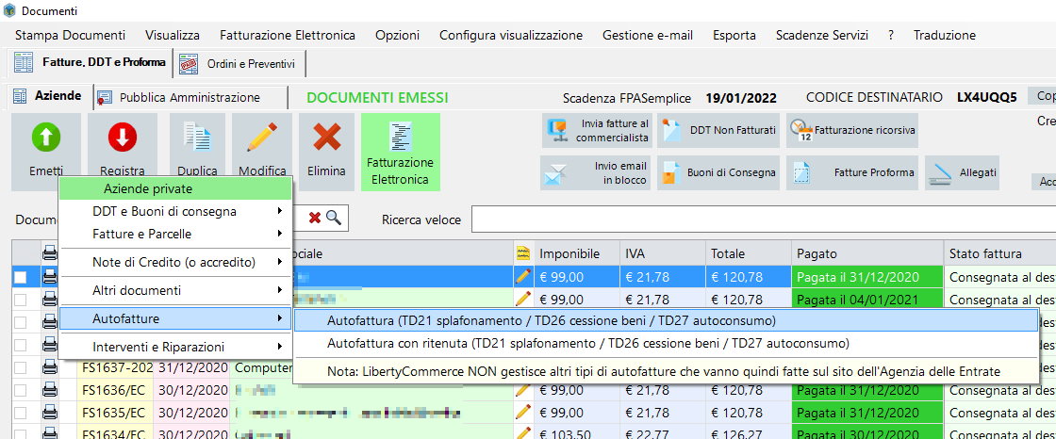Expand Interventi e Riparazioni submenu

[175, 347]
